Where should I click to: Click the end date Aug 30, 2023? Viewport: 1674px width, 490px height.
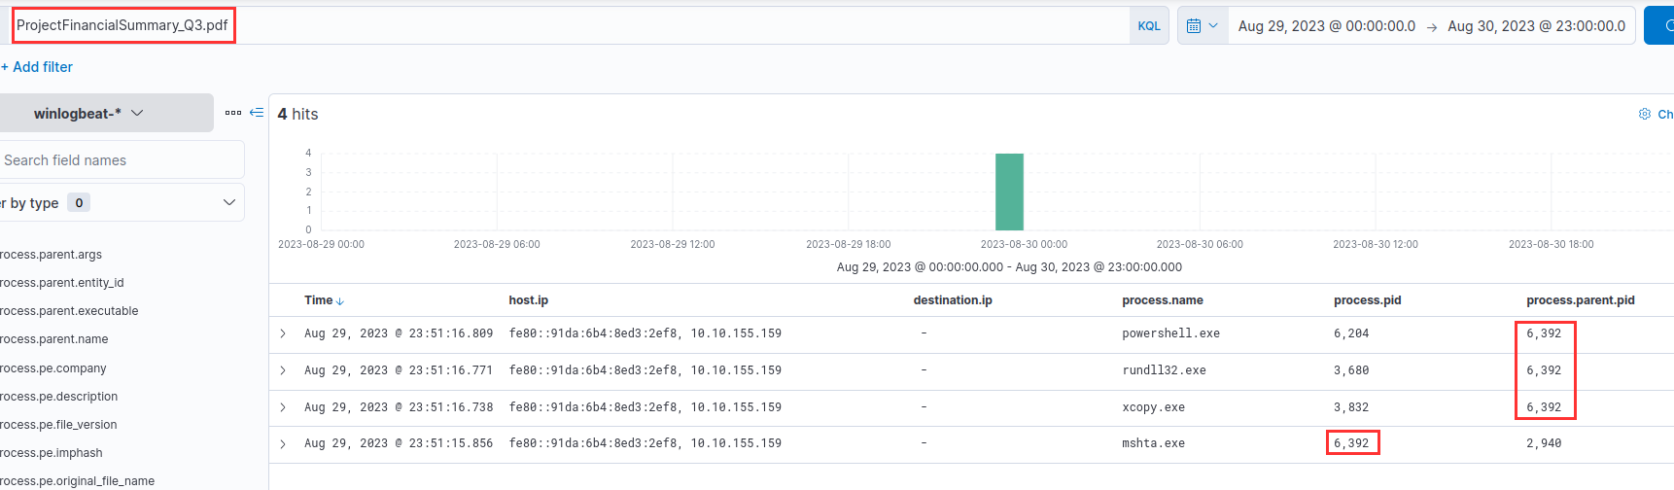1535,26
